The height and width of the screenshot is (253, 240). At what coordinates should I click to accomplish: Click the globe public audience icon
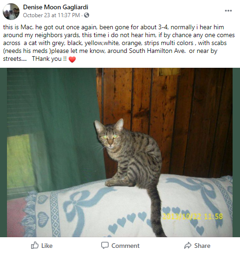click(x=87, y=15)
